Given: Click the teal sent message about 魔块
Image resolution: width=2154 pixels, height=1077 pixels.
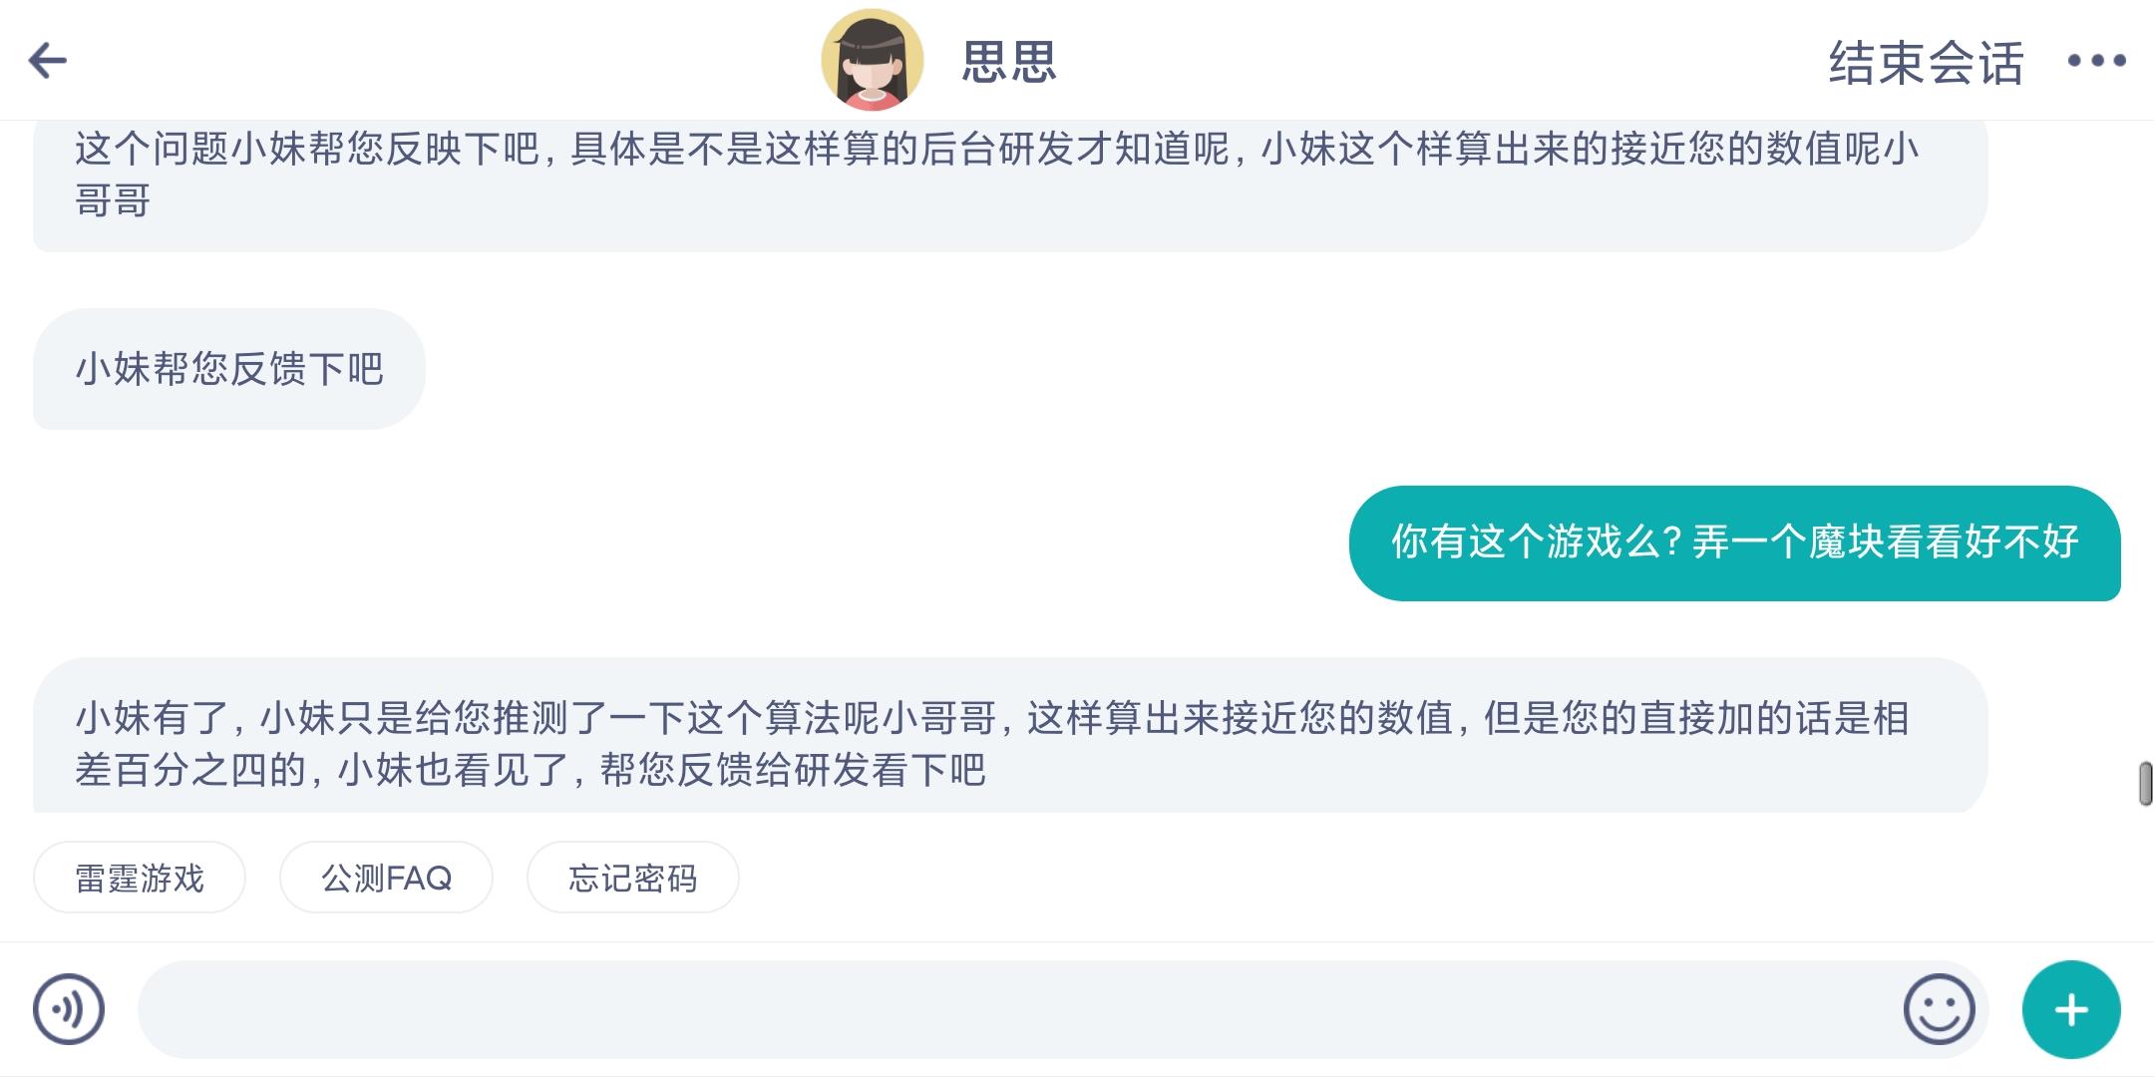Looking at the screenshot, I should pyautogui.click(x=1734, y=542).
